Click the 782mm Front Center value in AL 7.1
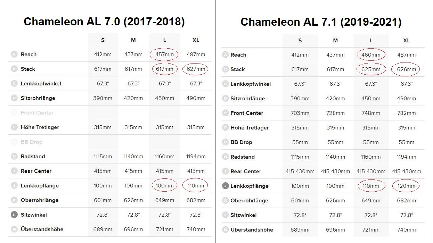This screenshot has width=433, height=243. coord(406,113)
